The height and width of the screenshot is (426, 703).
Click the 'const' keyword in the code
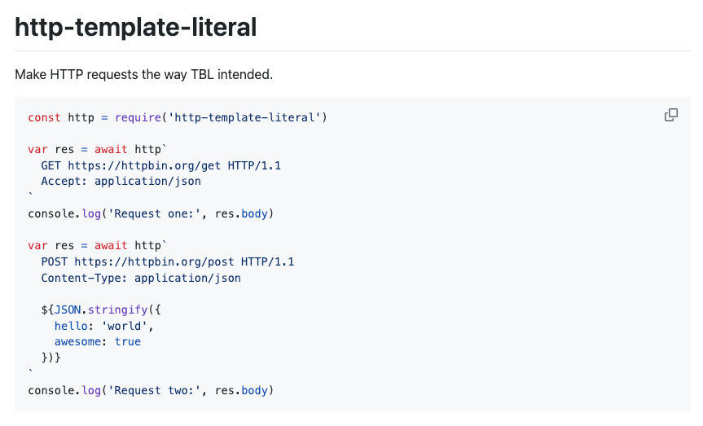pyautogui.click(x=44, y=117)
